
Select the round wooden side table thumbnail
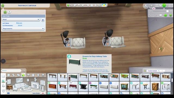point(145,87)
